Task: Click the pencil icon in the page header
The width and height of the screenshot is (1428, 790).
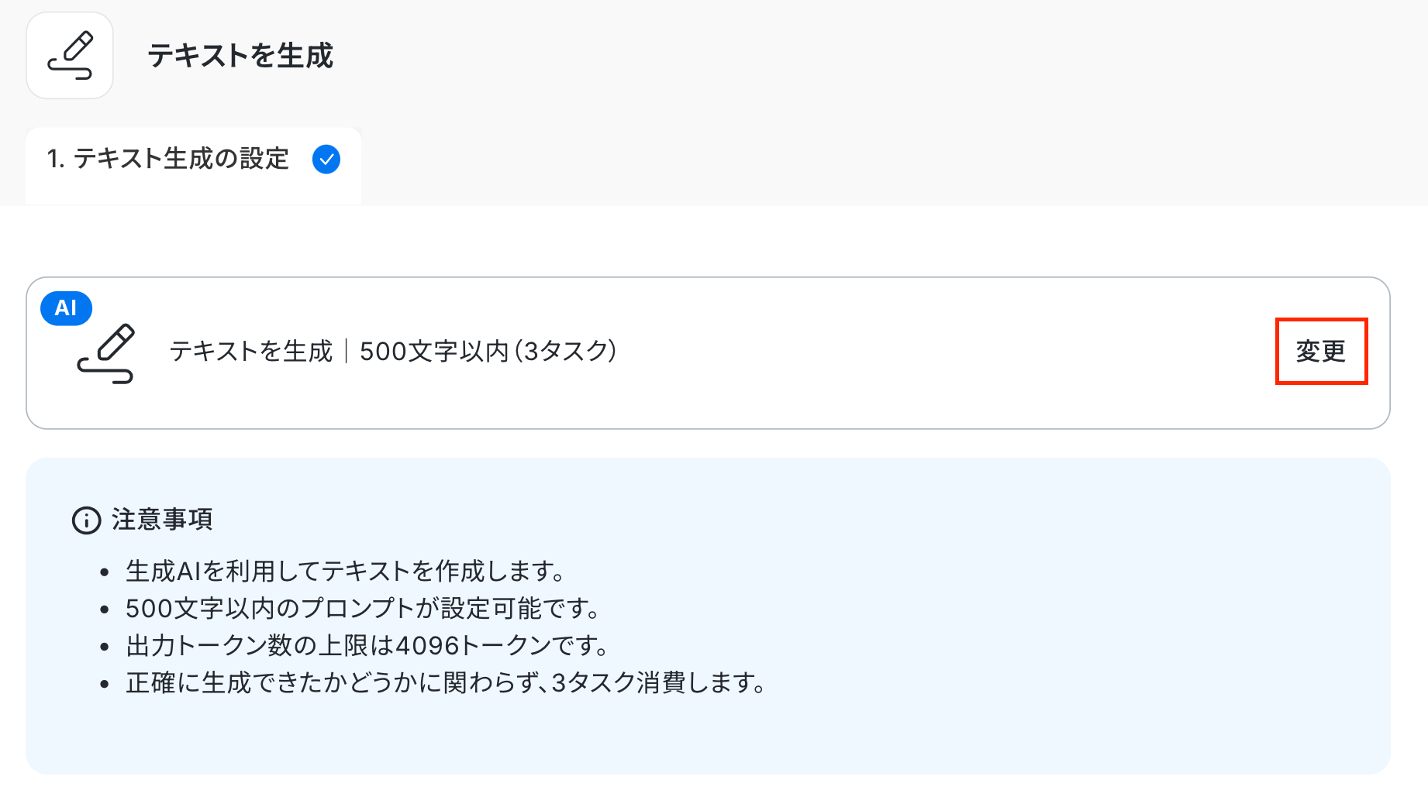Action: pos(70,56)
